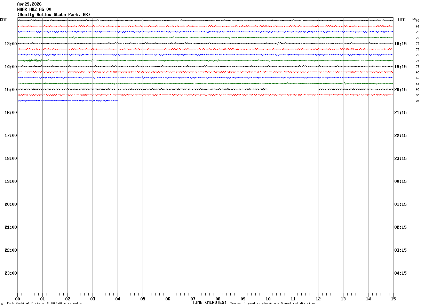This screenshot has width=421, height=308.
Task: Select the 18:00 CDT hour label
Action: tap(11, 159)
